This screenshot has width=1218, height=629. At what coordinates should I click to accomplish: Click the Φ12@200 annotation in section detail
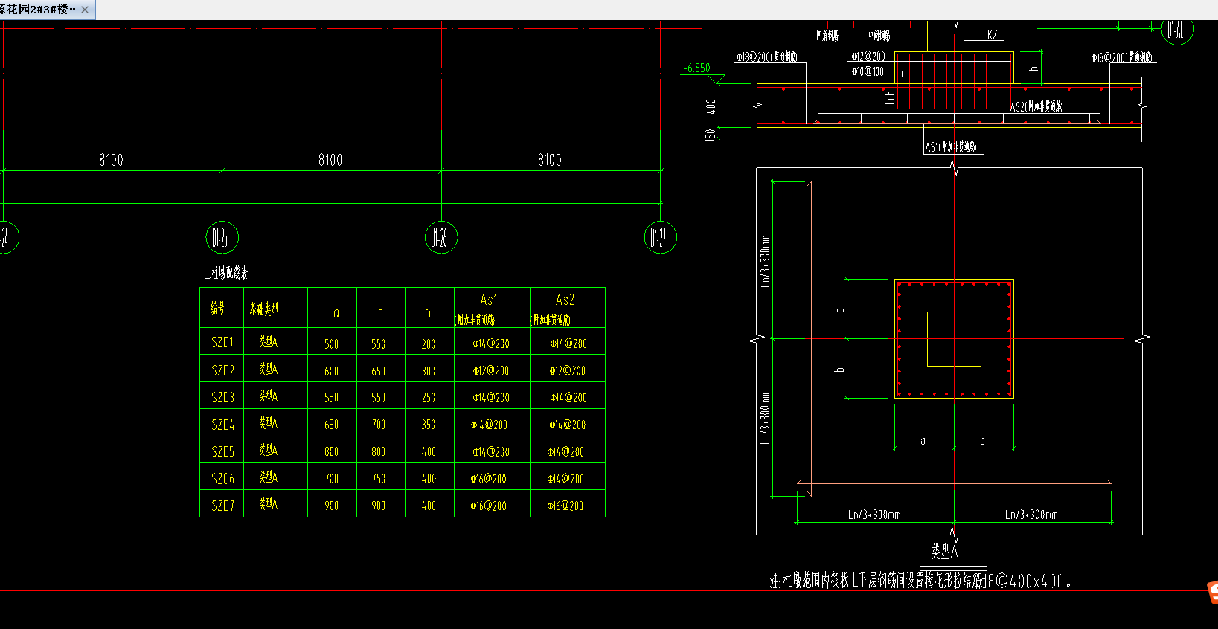pos(868,56)
